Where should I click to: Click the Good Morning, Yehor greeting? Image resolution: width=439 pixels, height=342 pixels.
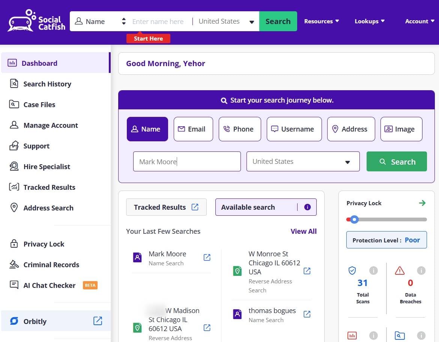(x=165, y=64)
